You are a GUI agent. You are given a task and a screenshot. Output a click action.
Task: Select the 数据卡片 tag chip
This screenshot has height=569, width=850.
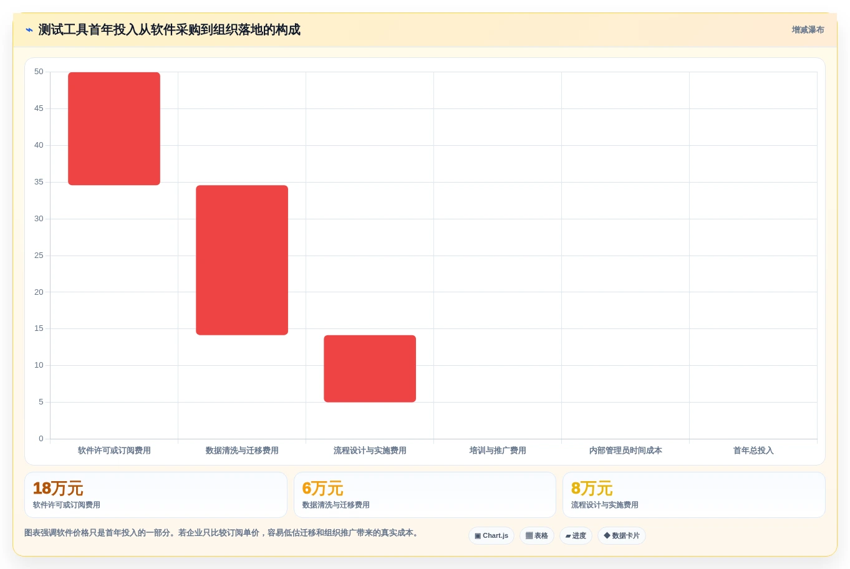click(x=622, y=536)
